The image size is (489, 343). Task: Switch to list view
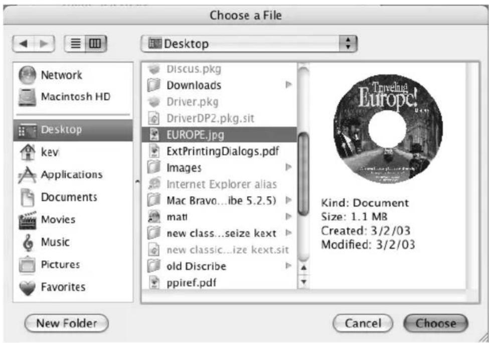coord(75,44)
